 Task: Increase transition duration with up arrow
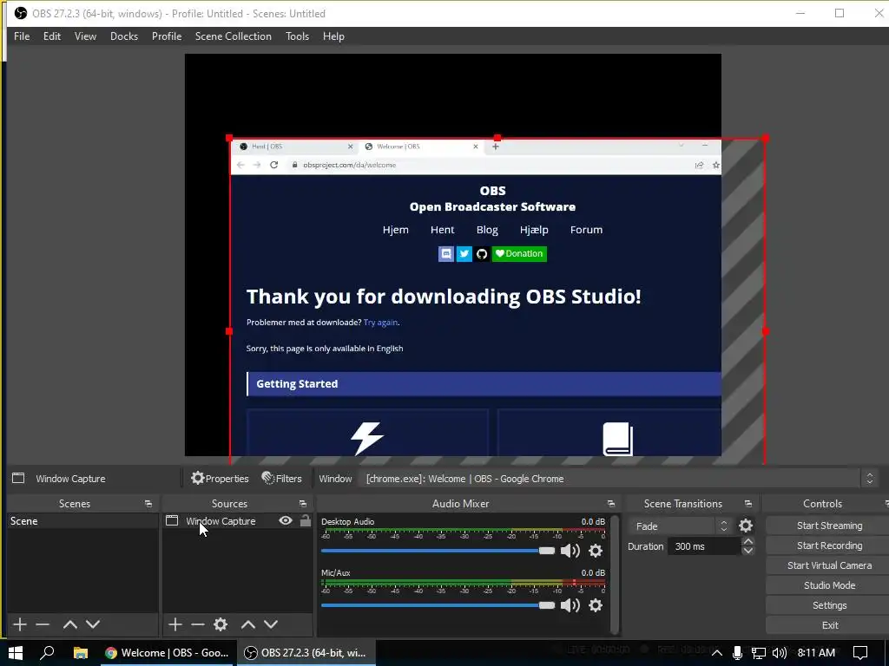click(x=747, y=542)
